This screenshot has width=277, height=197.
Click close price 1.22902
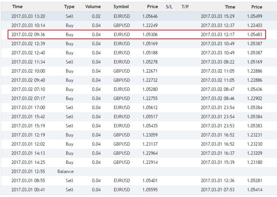pyautogui.click(x=255, y=98)
